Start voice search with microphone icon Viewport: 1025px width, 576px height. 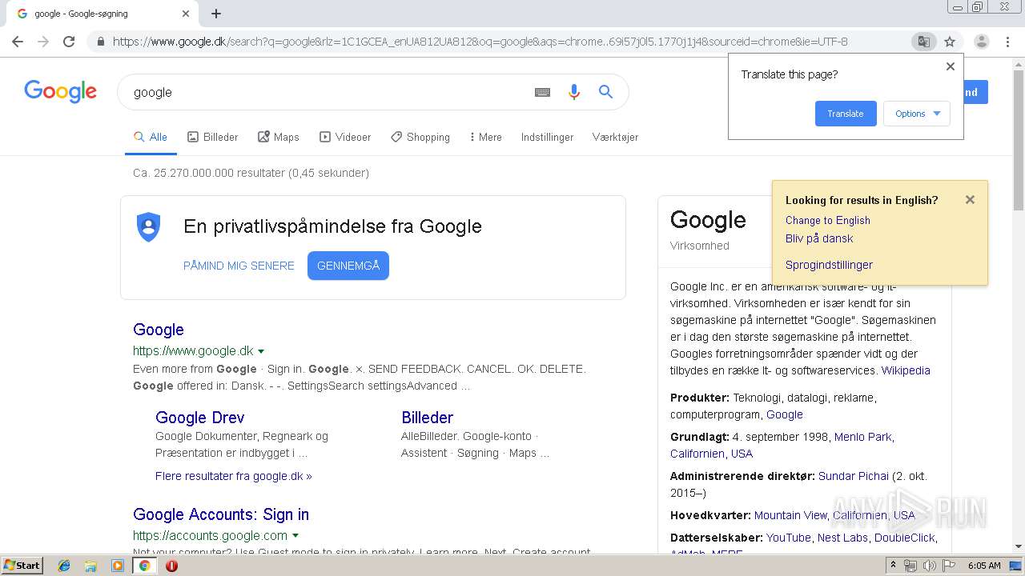pyautogui.click(x=573, y=92)
